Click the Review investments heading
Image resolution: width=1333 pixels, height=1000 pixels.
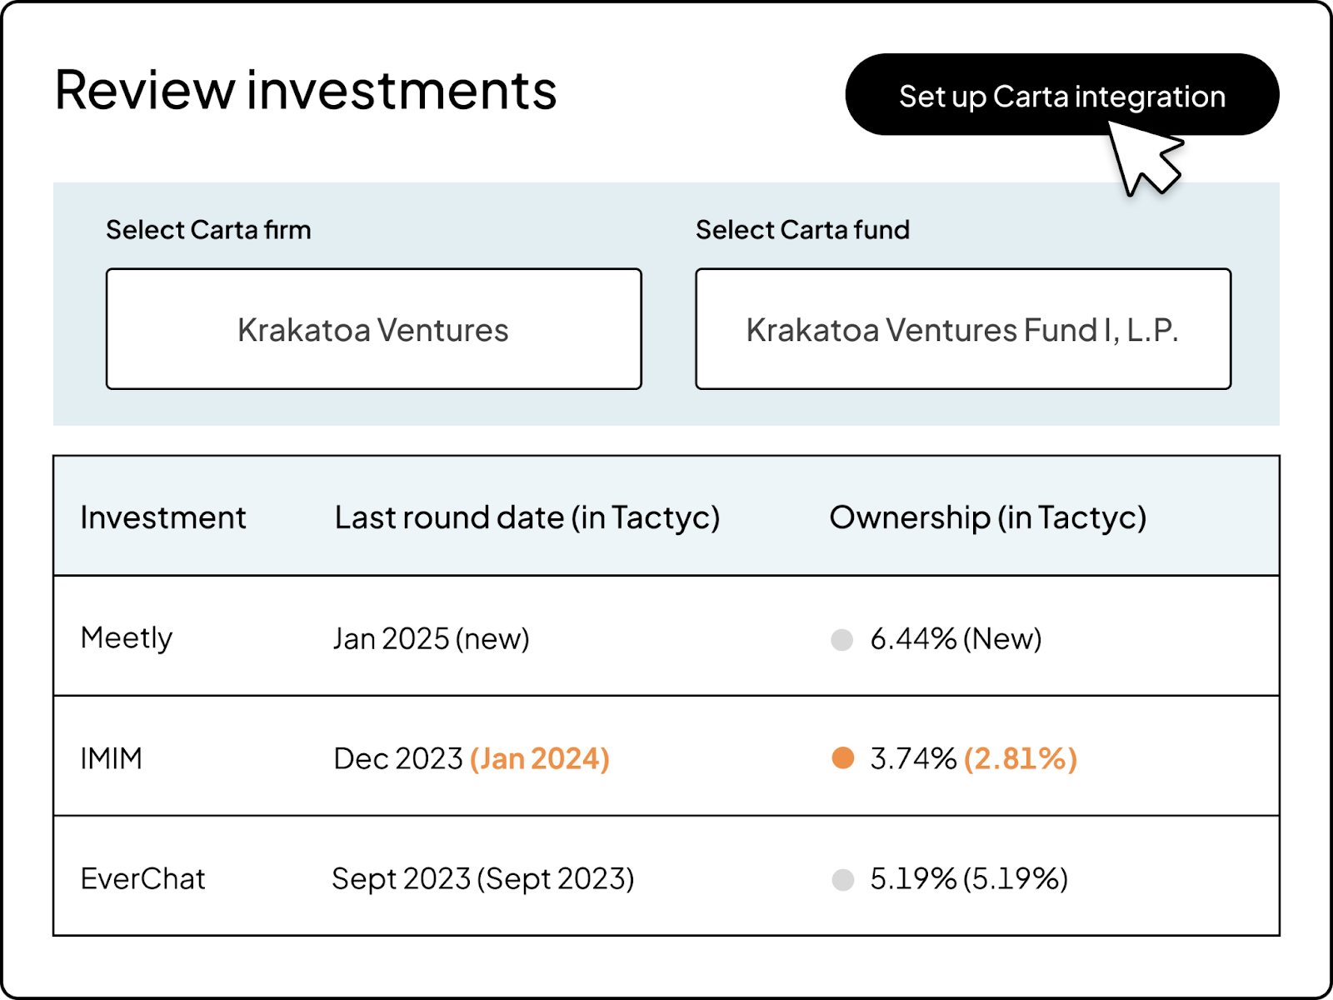coord(306,90)
